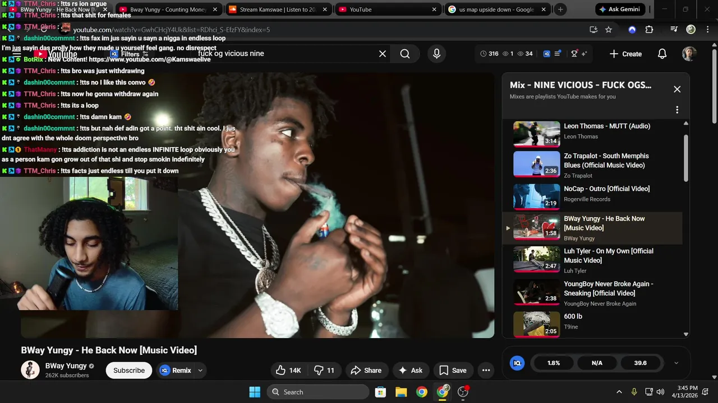Clear the YouTube search box text

(x=383, y=54)
